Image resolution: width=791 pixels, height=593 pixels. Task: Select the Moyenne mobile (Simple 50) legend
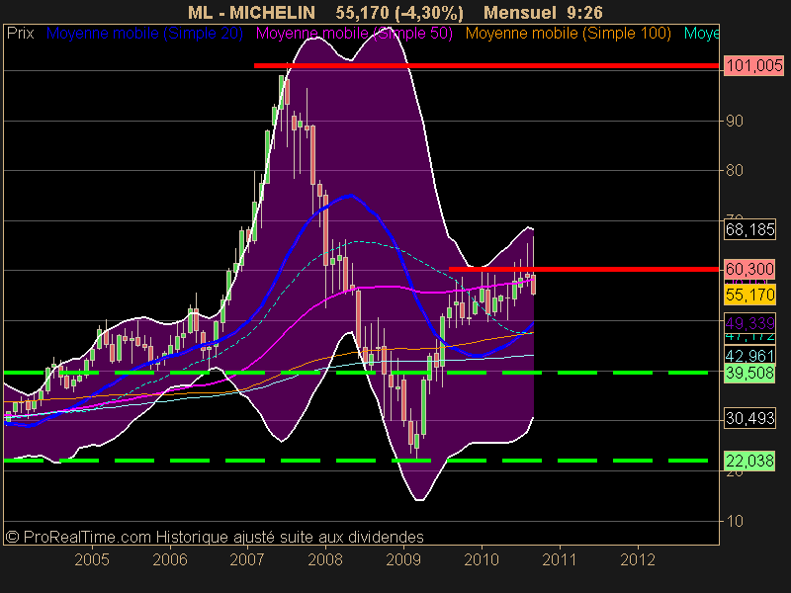[354, 34]
